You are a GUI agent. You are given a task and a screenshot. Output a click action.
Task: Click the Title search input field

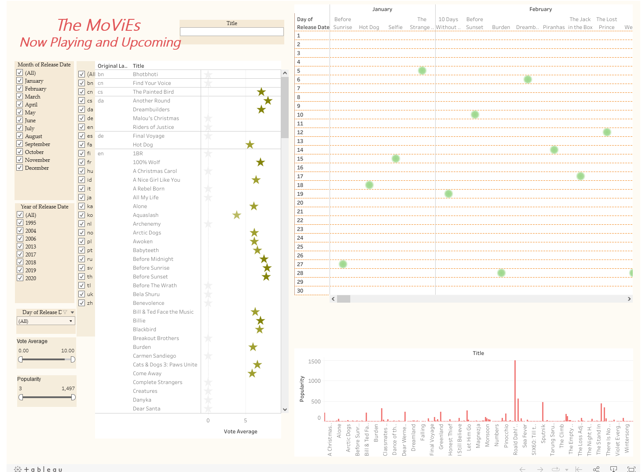[231, 32]
